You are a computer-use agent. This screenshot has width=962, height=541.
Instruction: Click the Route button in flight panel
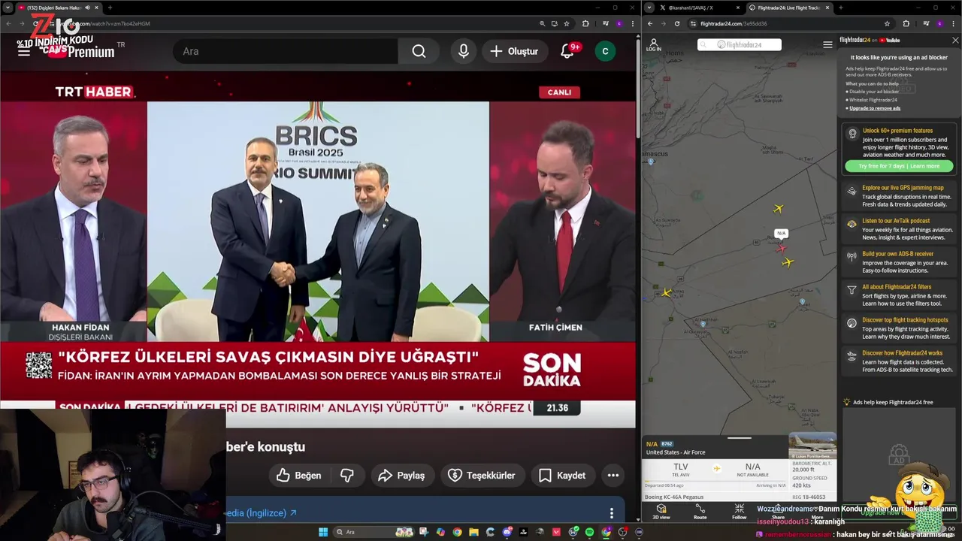coord(700,512)
